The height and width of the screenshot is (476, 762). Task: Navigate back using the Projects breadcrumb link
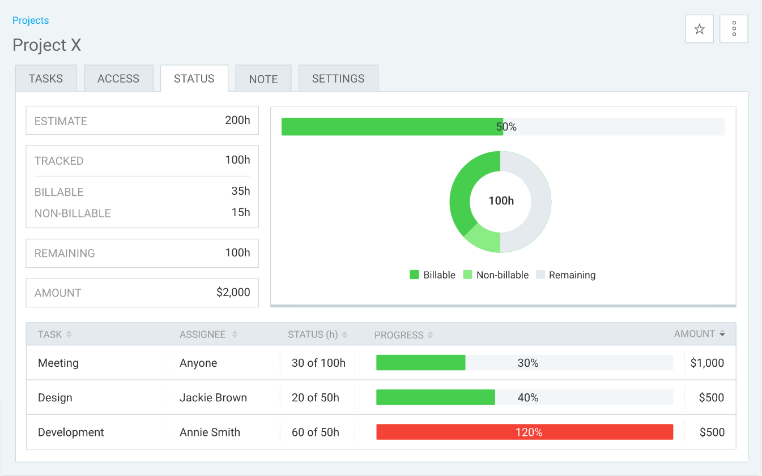tap(31, 20)
